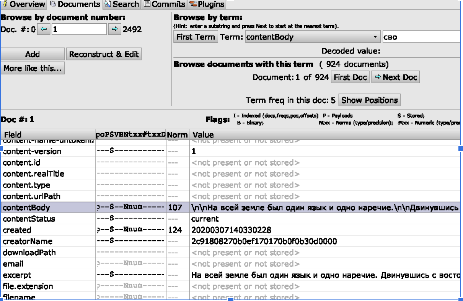Click the document number input field
The image size is (463, 301).
[x=79, y=29]
